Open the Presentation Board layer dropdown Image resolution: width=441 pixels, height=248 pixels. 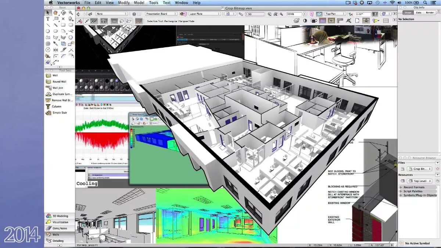coord(162,14)
